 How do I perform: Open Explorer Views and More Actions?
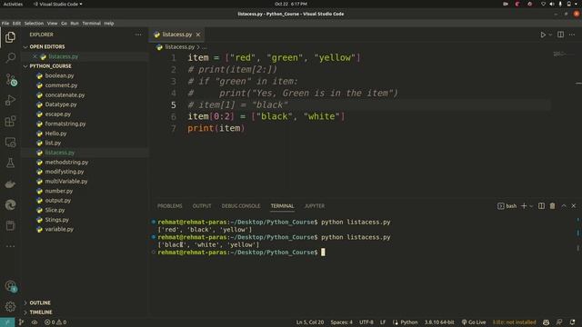(138, 35)
